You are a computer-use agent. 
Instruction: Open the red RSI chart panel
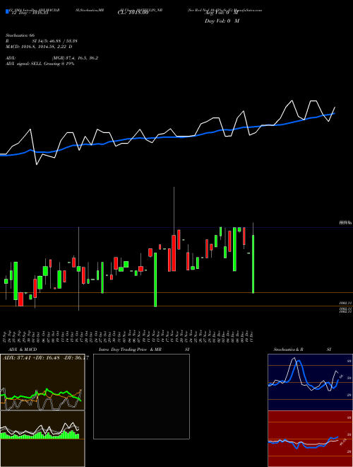[x=310, y=439]
